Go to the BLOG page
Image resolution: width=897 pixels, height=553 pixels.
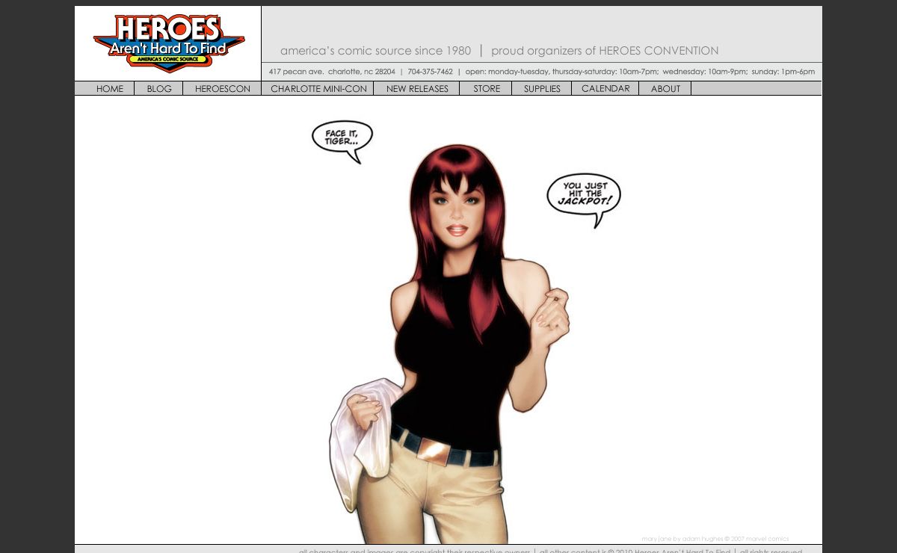[x=159, y=88]
